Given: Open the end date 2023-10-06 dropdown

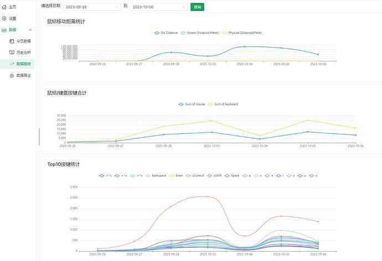Looking at the screenshot, I should coord(158,7).
